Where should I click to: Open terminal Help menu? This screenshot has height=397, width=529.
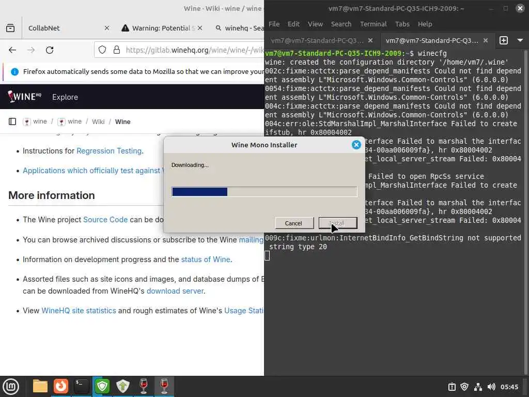[425, 24]
